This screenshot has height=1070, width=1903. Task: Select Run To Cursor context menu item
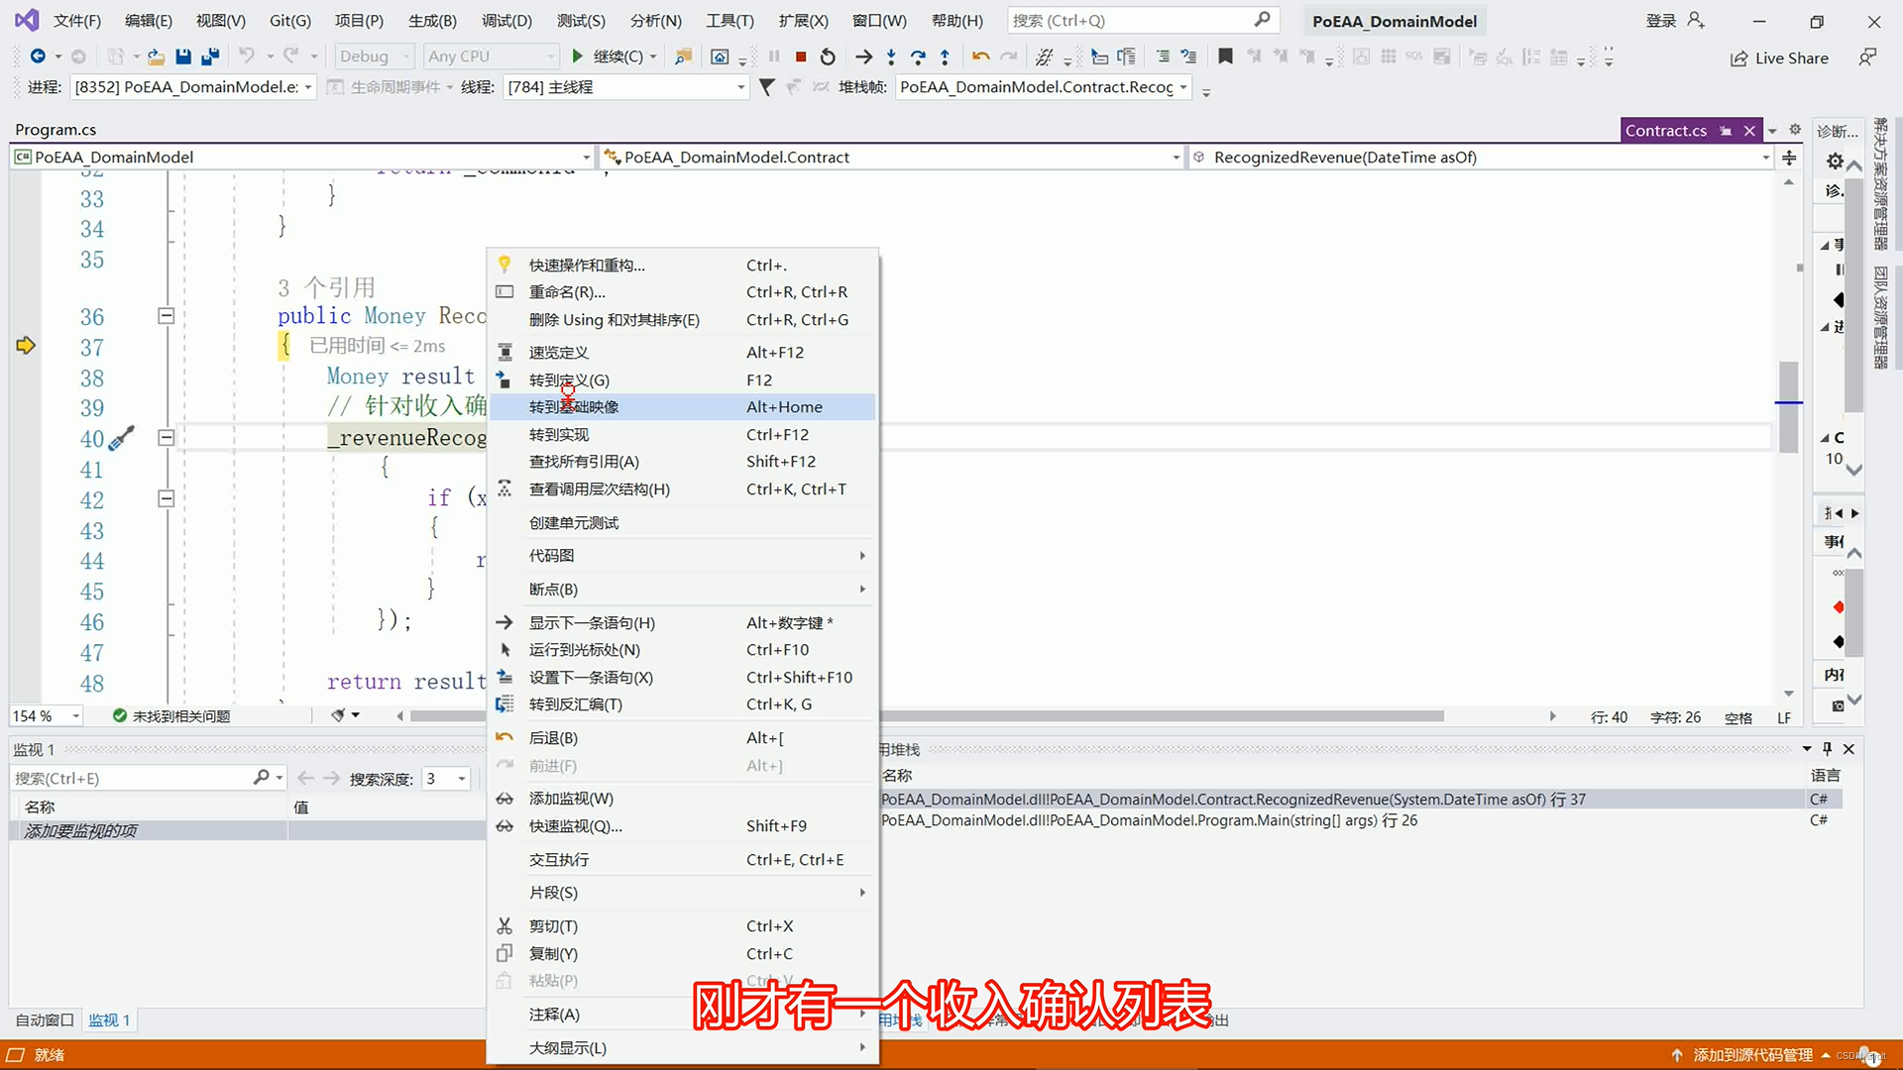[683, 650]
